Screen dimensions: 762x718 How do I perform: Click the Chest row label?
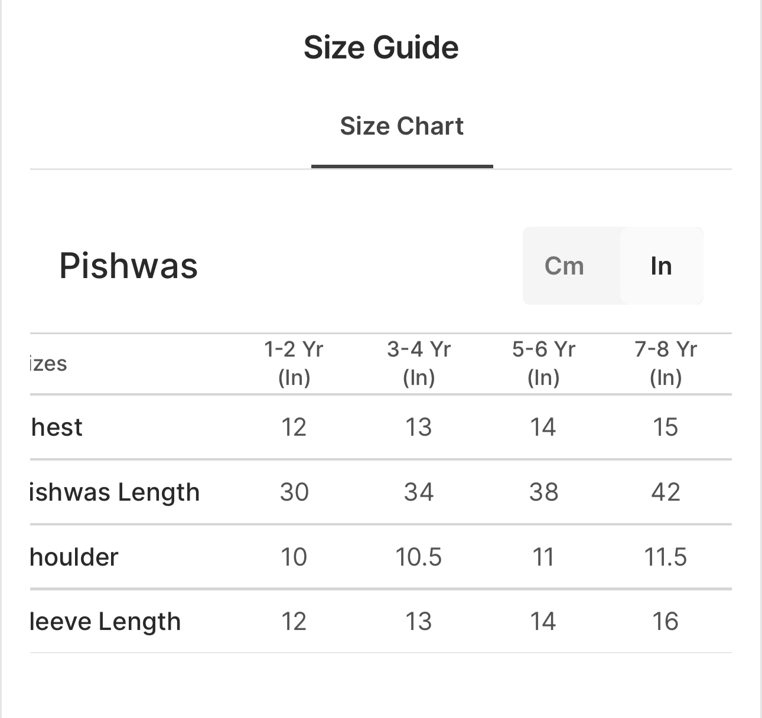coord(57,427)
